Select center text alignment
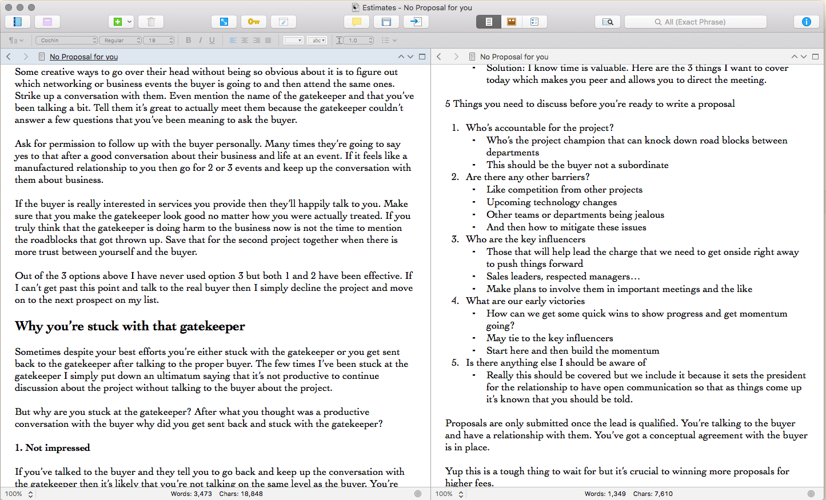 [245, 40]
